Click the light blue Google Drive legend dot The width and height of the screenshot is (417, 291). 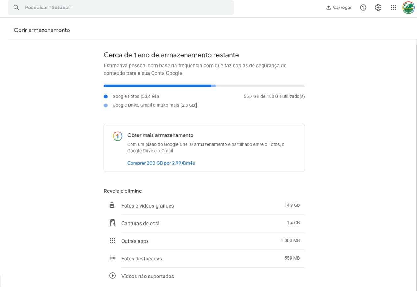(x=106, y=105)
